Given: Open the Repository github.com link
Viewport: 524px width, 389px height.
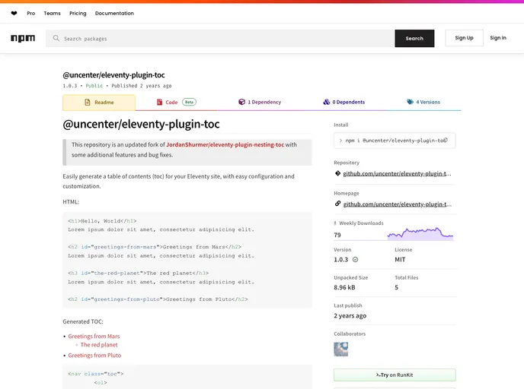Looking at the screenshot, I should coord(397,174).
